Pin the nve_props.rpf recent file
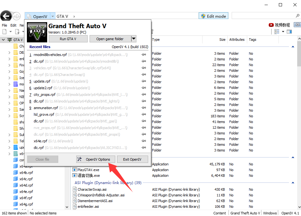This screenshot has width=301, height=216. (144, 127)
